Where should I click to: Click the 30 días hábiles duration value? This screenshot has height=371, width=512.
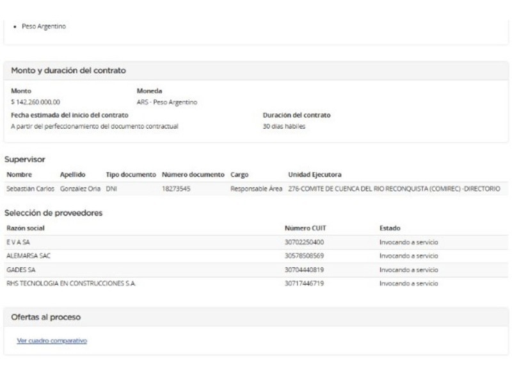coord(284,126)
